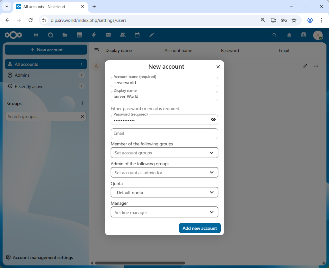
Task: Click the browser address bar URL
Action: [89, 20]
